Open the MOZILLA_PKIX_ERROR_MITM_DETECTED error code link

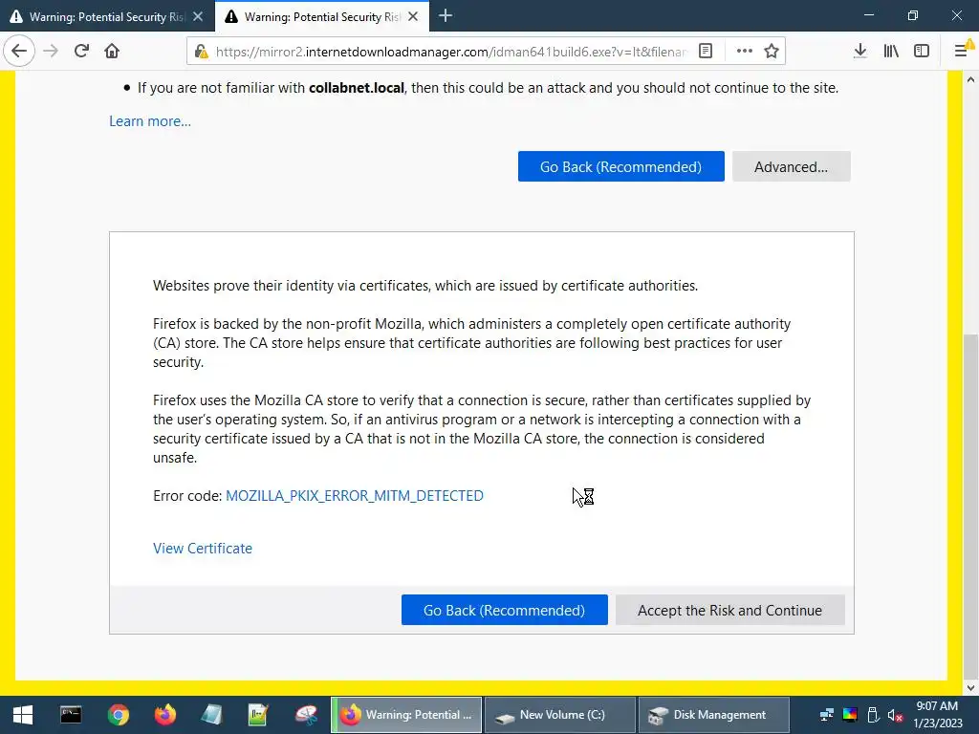pyautogui.click(x=354, y=496)
